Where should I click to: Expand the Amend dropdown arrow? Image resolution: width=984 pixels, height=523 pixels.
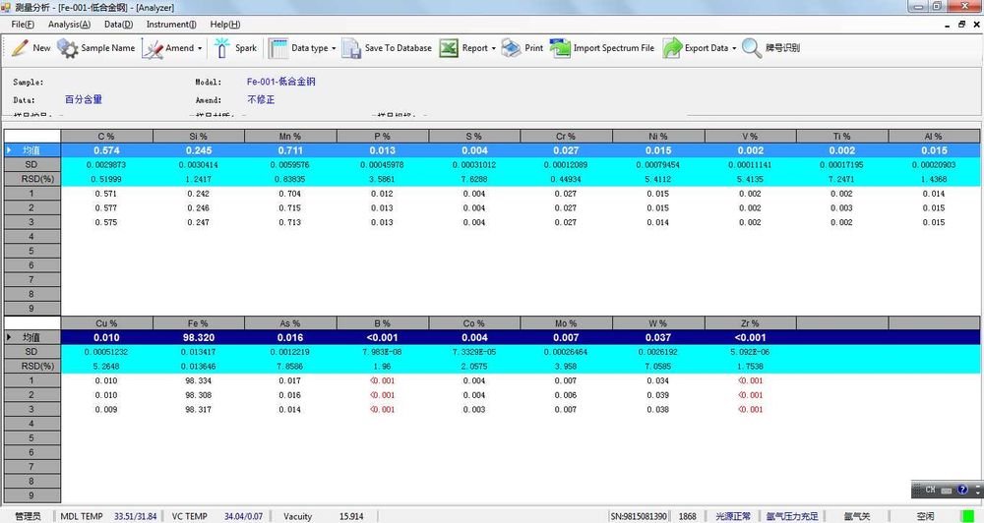click(x=200, y=48)
